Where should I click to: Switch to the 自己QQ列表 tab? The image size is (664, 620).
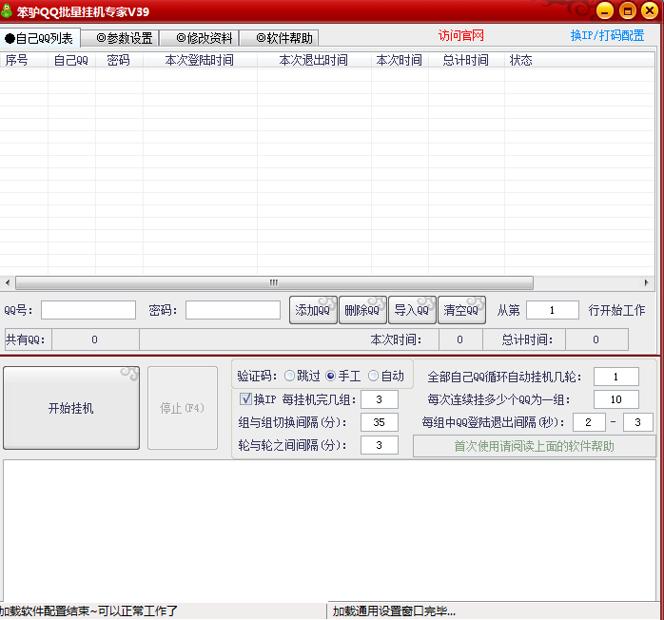40,38
